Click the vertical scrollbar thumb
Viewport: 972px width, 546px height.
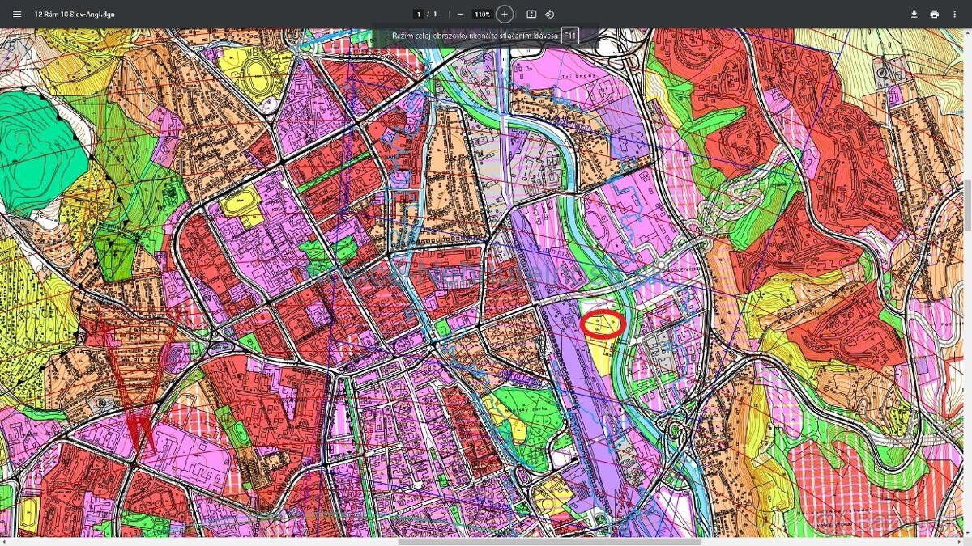968,205
